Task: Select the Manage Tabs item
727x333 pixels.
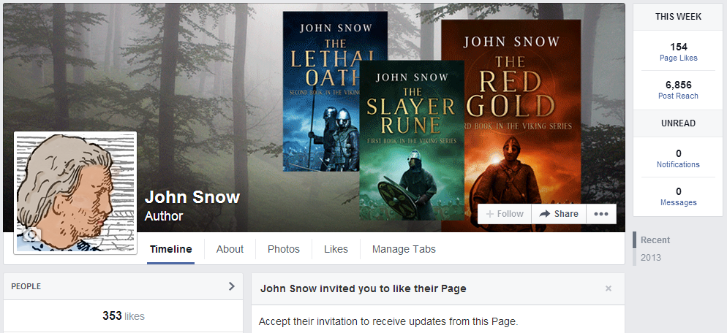Action: pos(404,249)
